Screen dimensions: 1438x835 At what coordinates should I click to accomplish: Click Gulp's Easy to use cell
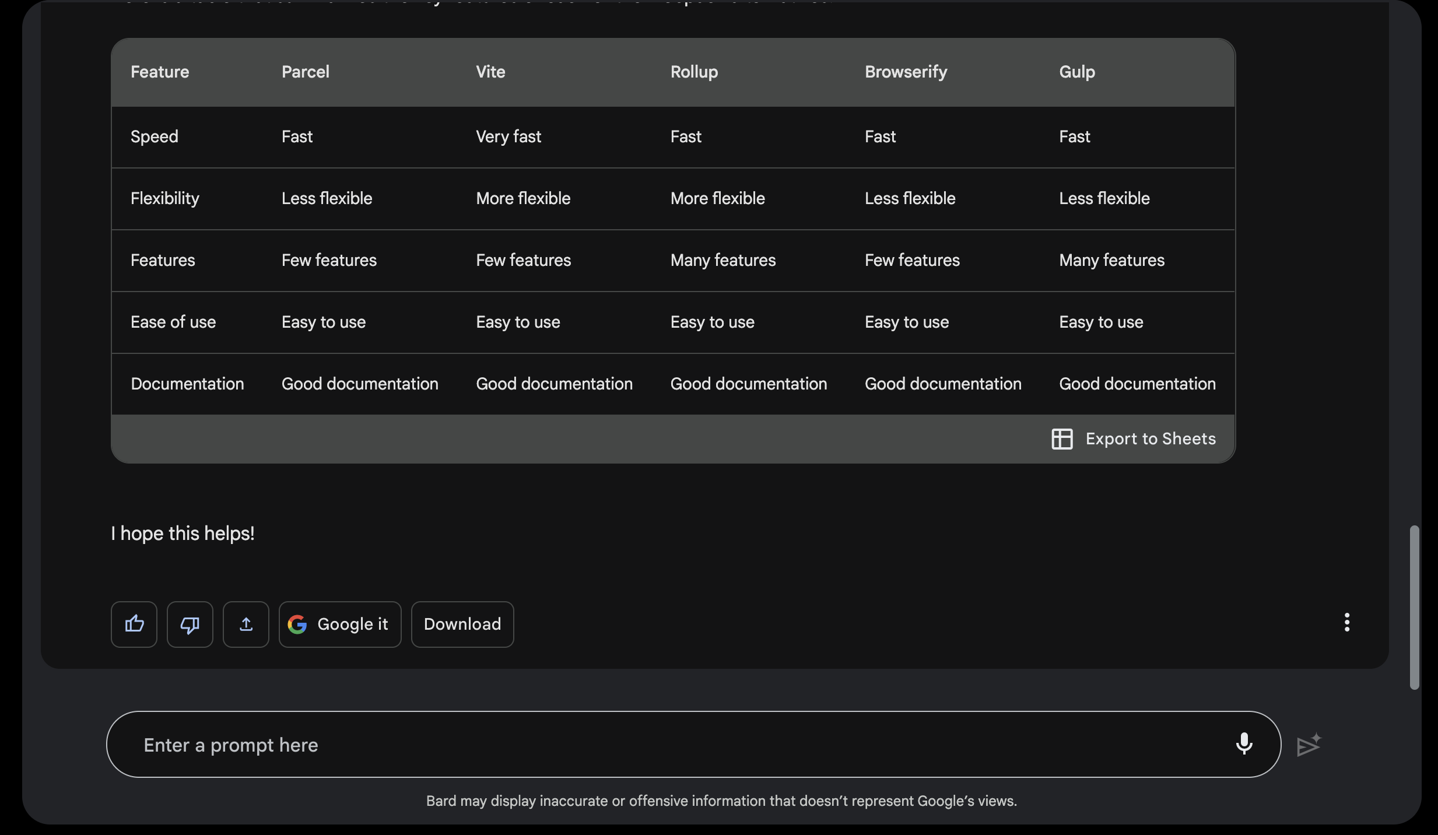pos(1101,322)
